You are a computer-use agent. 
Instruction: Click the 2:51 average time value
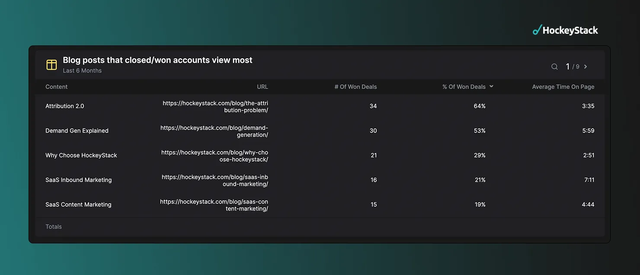[589, 155]
